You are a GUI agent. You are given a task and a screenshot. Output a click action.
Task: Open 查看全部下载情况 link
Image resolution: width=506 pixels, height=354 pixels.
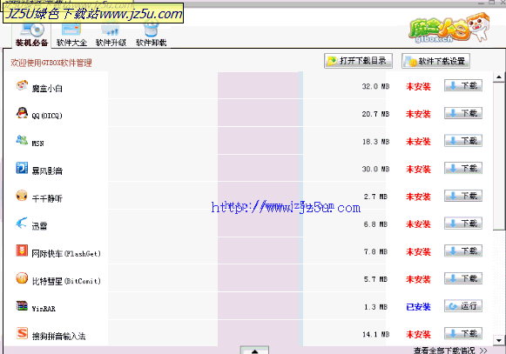(450, 351)
